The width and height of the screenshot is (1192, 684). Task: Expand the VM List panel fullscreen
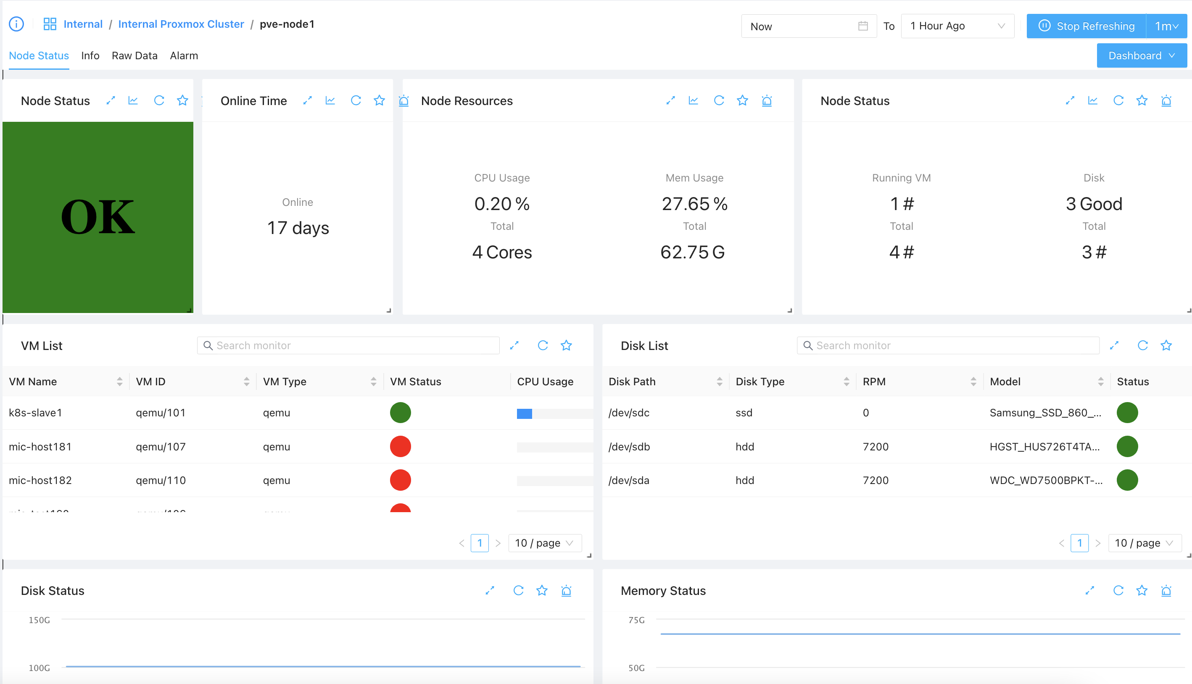(x=514, y=346)
